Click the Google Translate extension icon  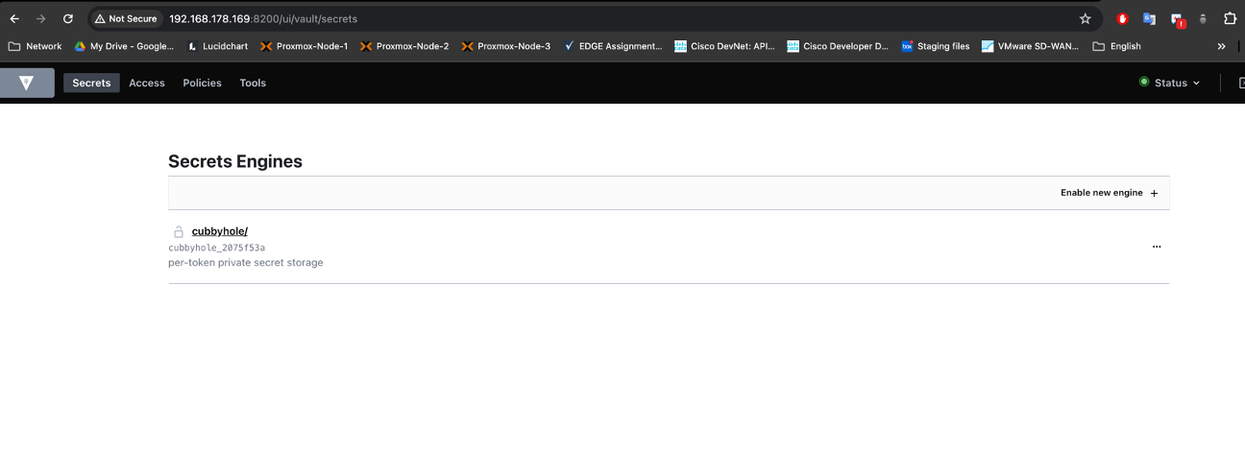[1149, 19]
